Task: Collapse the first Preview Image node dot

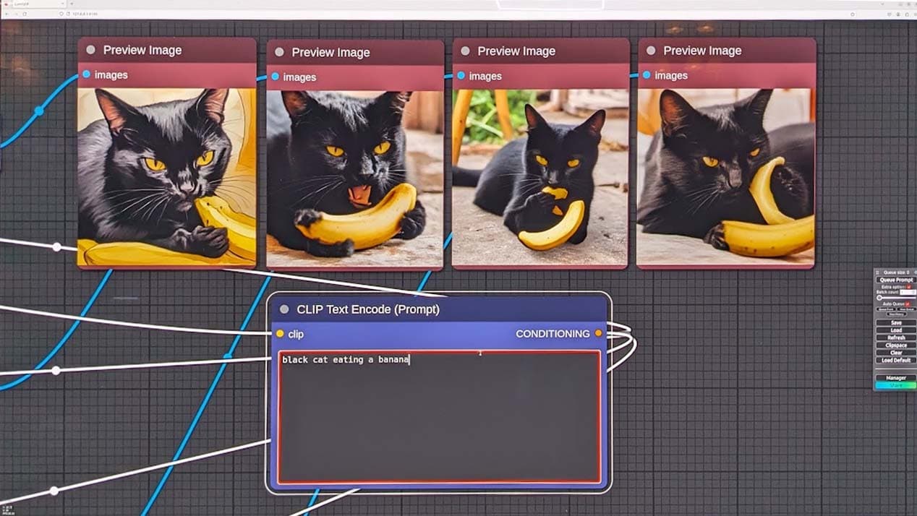Action: [x=90, y=50]
